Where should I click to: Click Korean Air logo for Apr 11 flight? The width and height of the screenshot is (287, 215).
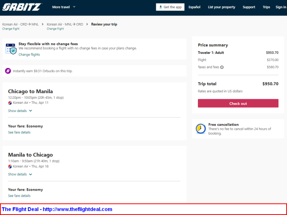coord(10,103)
